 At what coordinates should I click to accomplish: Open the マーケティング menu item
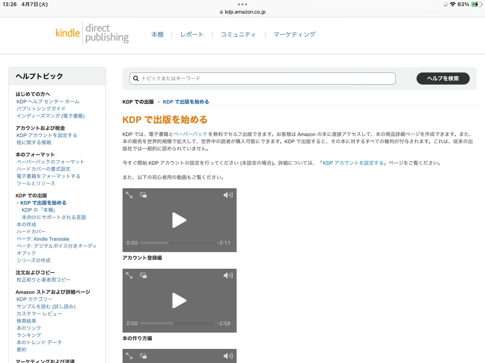coord(294,35)
